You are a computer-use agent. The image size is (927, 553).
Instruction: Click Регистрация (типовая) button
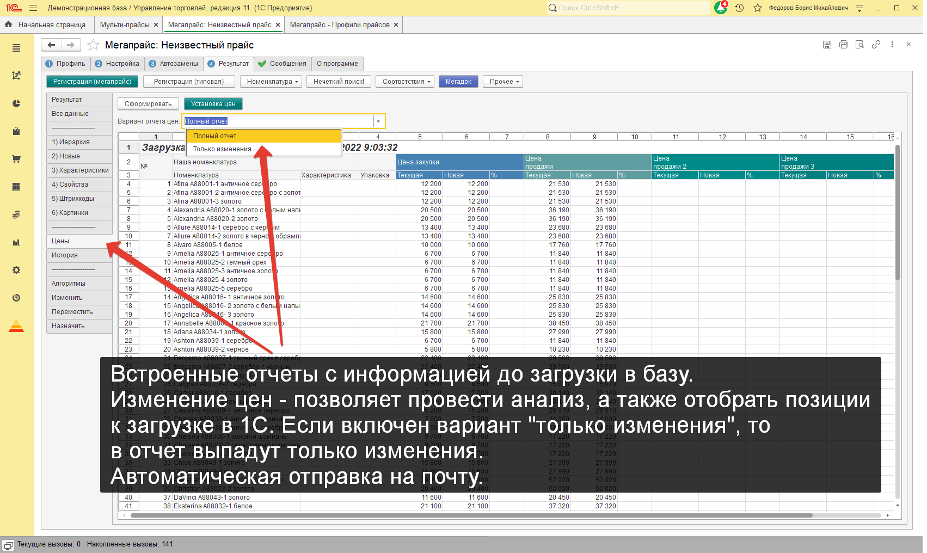[189, 82]
